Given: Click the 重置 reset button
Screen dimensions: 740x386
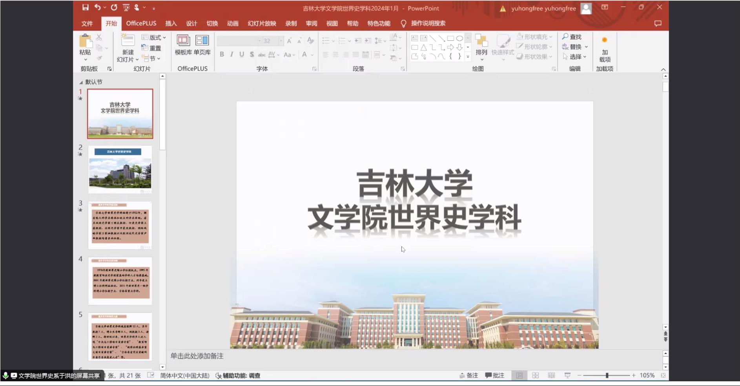Looking at the screenshot, I should (151, 48).
